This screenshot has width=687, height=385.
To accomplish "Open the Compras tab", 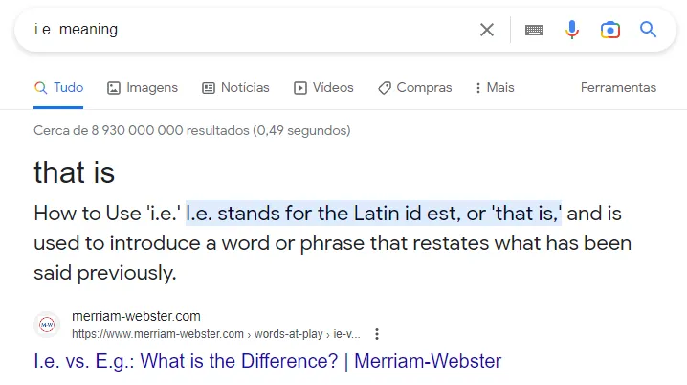I will [414, 88].
